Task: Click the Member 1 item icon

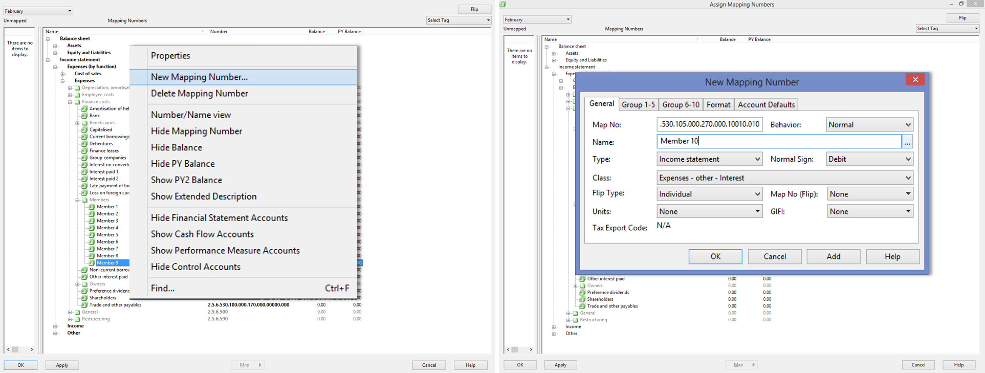Action: 92,207
